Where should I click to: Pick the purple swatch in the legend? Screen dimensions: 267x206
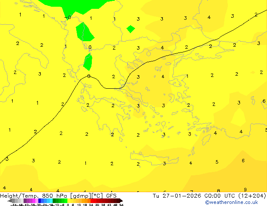coord(27,201)
